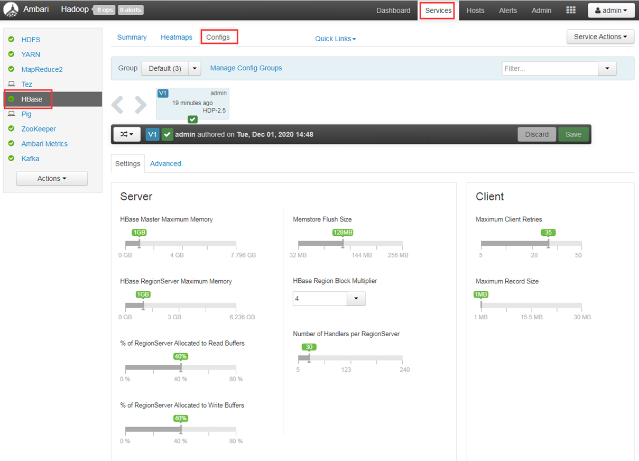Click green check under version box
This screenshot has height=461, width=639.
point(193,119)
